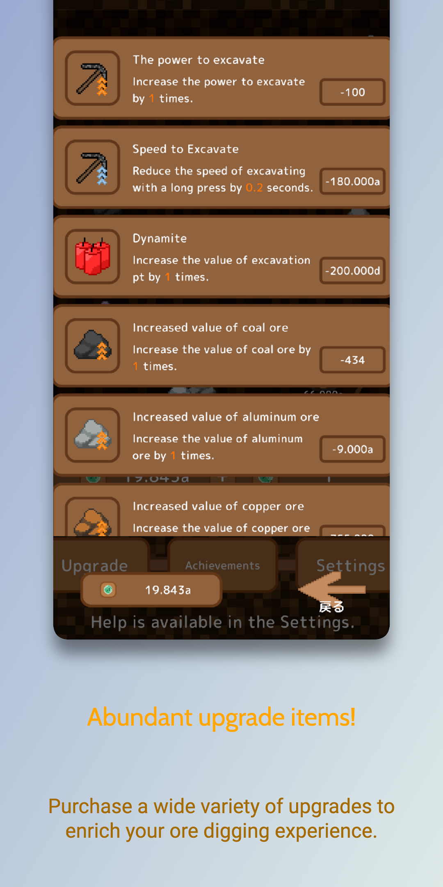This screenshot has height=887, width=443.
Task: Tap the 19.843a currency balance display
Action: pos(151,590)
